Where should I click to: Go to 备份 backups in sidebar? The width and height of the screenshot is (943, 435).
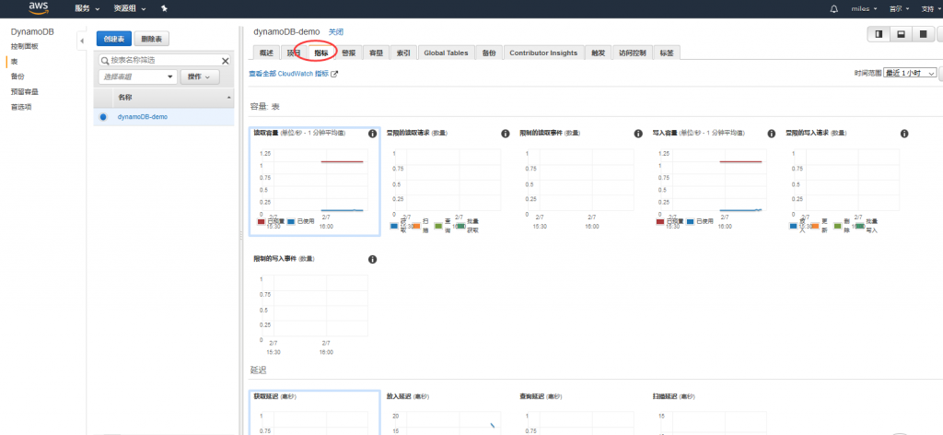[17, 76]
